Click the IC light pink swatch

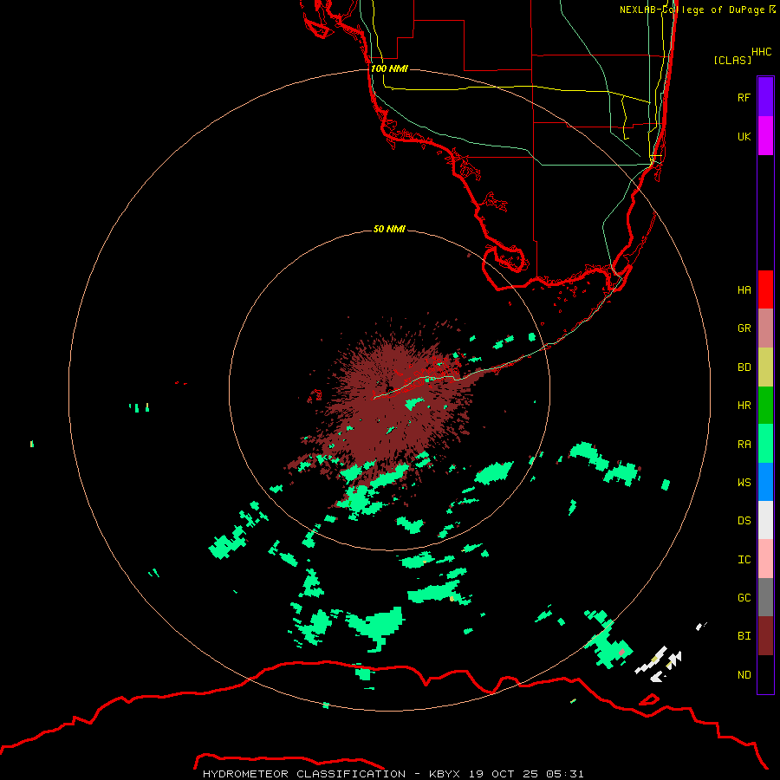[x=765, y=559]
